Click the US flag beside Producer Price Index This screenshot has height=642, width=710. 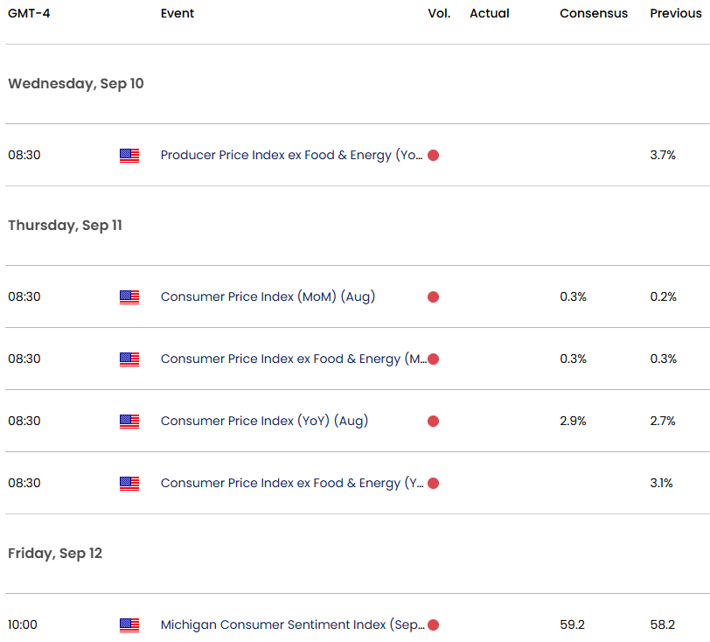tap(129, 156)
